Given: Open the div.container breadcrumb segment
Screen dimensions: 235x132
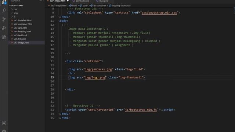Looking at the screenshot, I should 100,6.
